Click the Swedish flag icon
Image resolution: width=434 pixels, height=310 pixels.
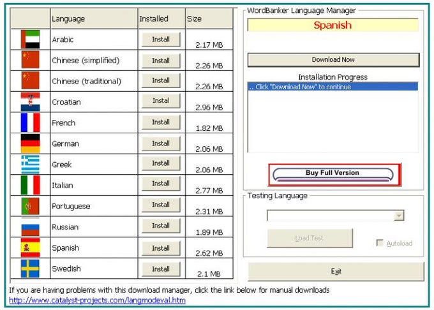31,269
